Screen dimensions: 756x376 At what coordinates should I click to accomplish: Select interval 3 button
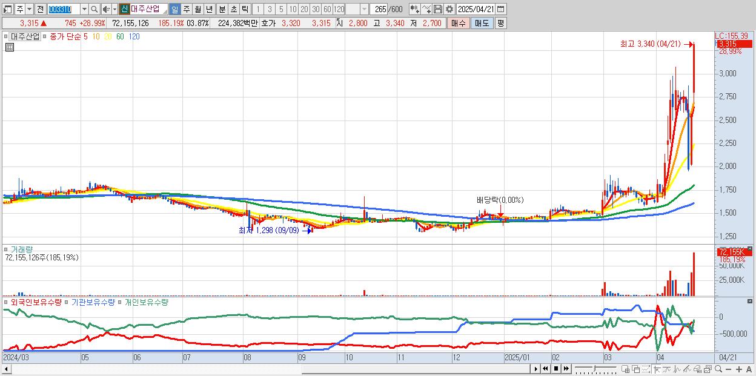click(x=269, y=9)
